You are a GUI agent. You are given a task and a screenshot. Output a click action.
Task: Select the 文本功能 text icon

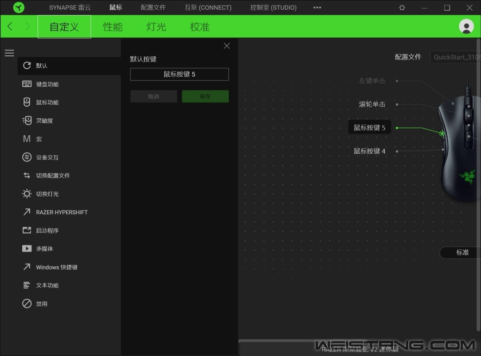(x=27, y=285)
